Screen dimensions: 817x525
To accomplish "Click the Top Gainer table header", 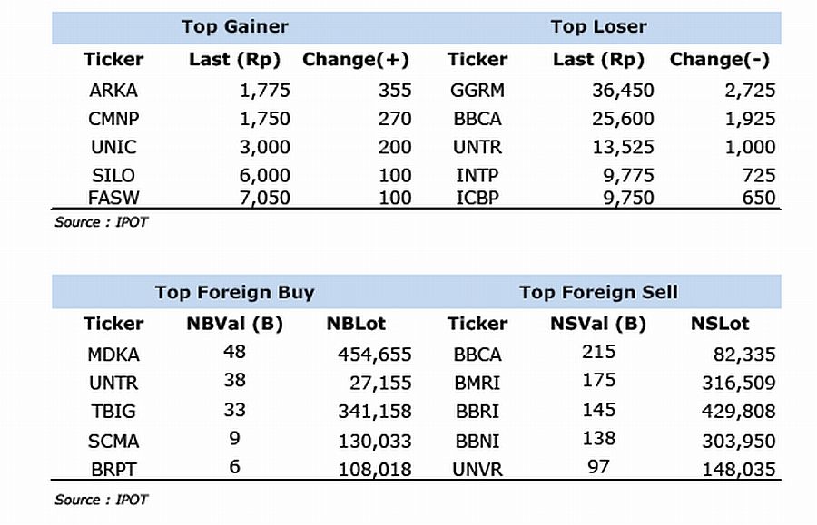I will (234, 26).
